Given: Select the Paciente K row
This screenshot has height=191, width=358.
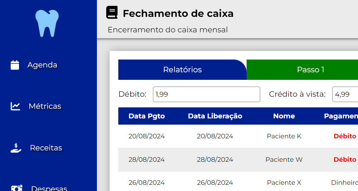Looking at the screenshot, I should coord(284,136).
